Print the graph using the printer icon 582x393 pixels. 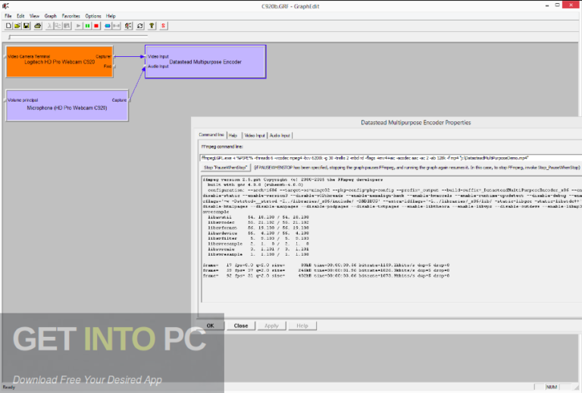click(x=37, y=26)
